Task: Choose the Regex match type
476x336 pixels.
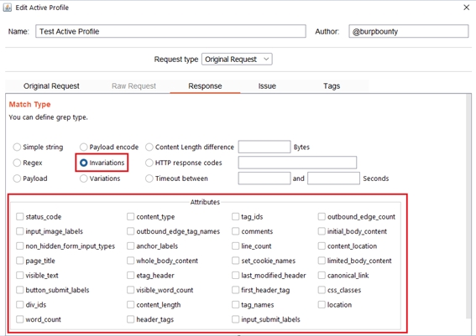Action: pyautogui.click(x=17, y=163)
